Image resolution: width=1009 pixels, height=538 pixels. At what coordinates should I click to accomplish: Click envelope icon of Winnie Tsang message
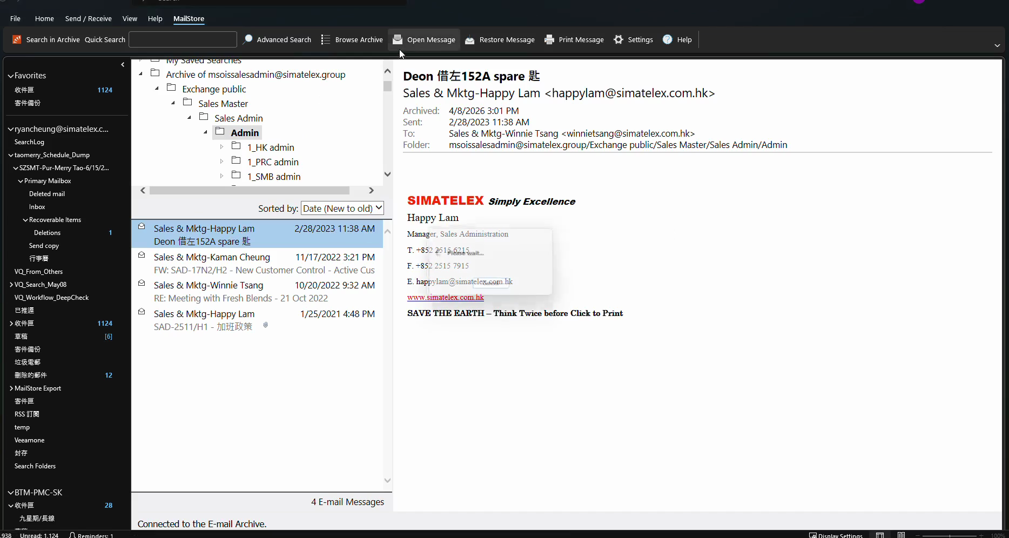(x=142, y=283)
